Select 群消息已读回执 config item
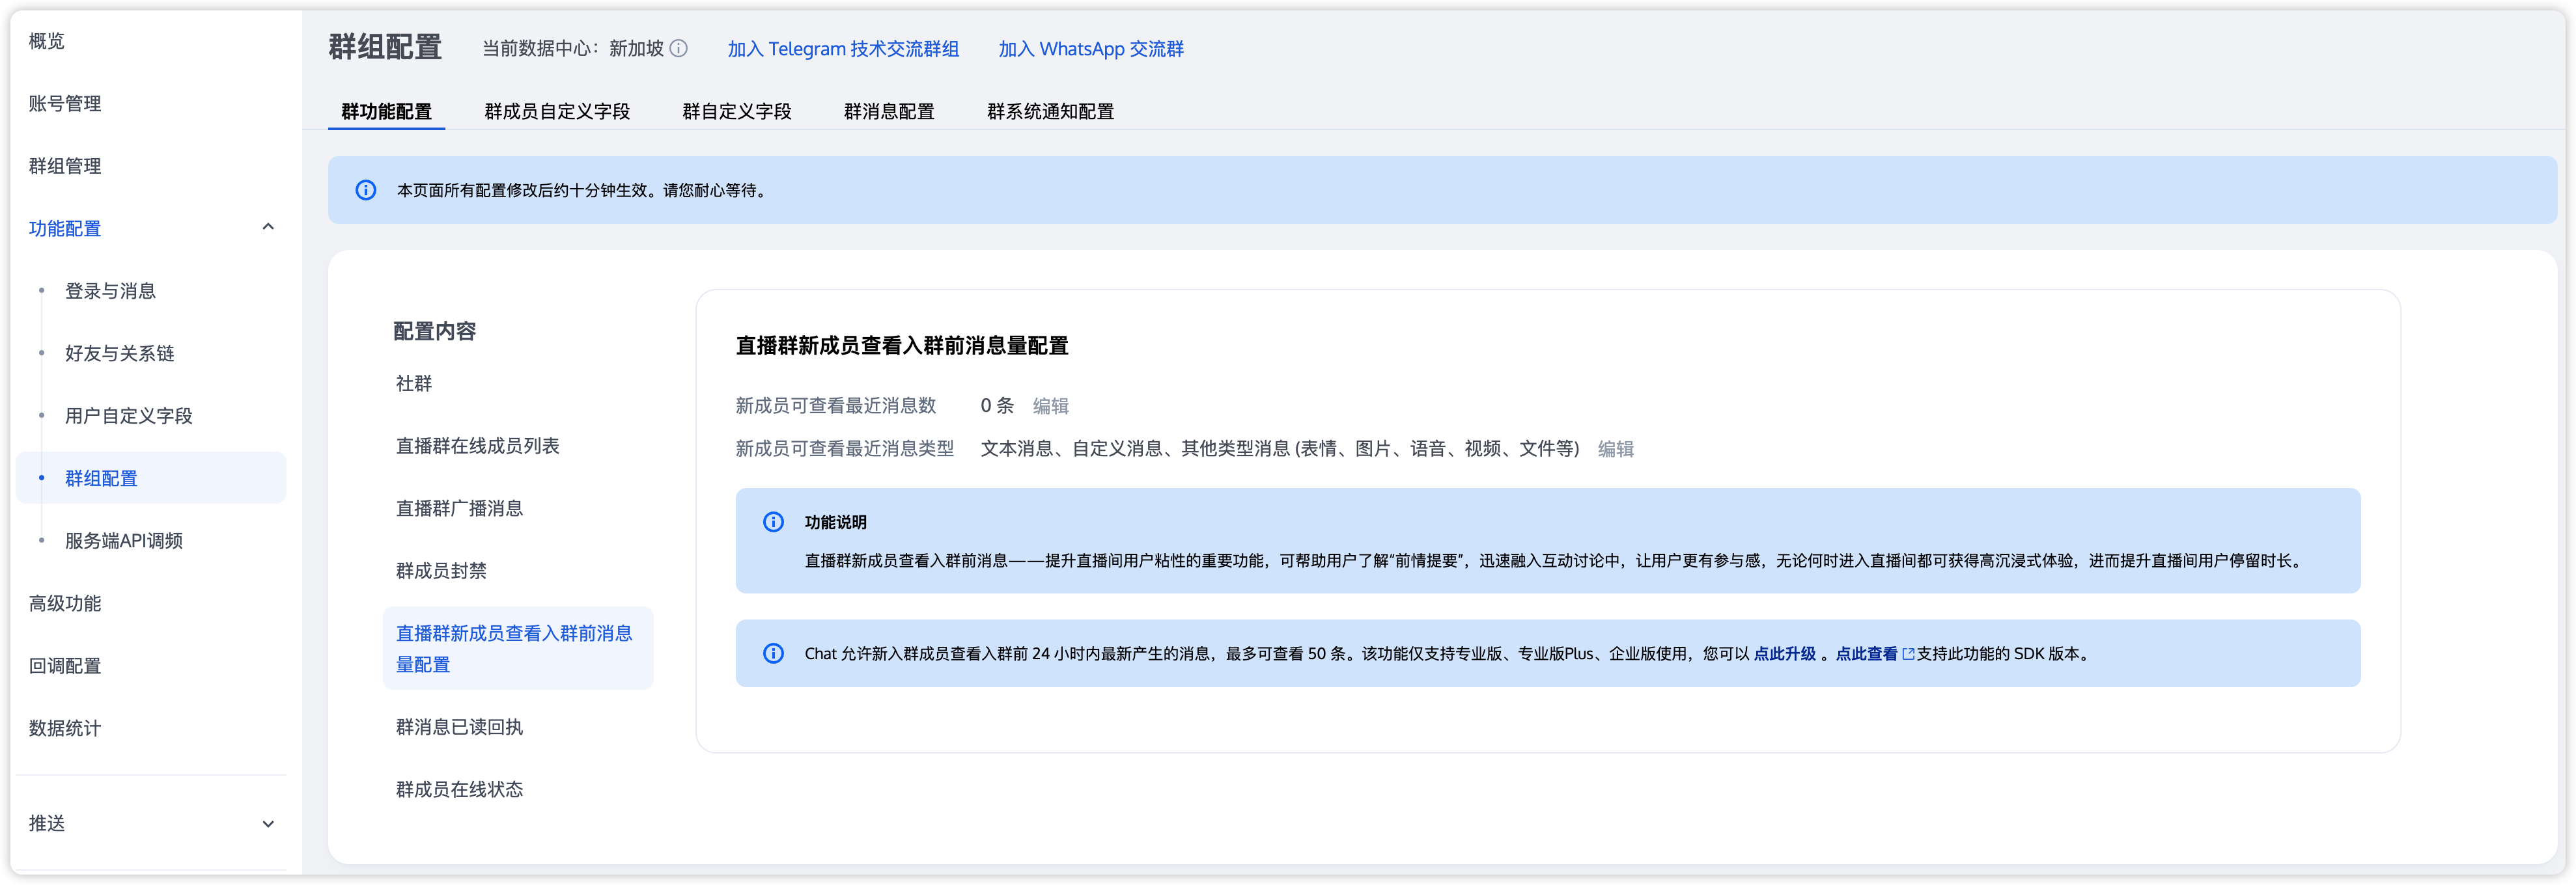 (459, 726)
